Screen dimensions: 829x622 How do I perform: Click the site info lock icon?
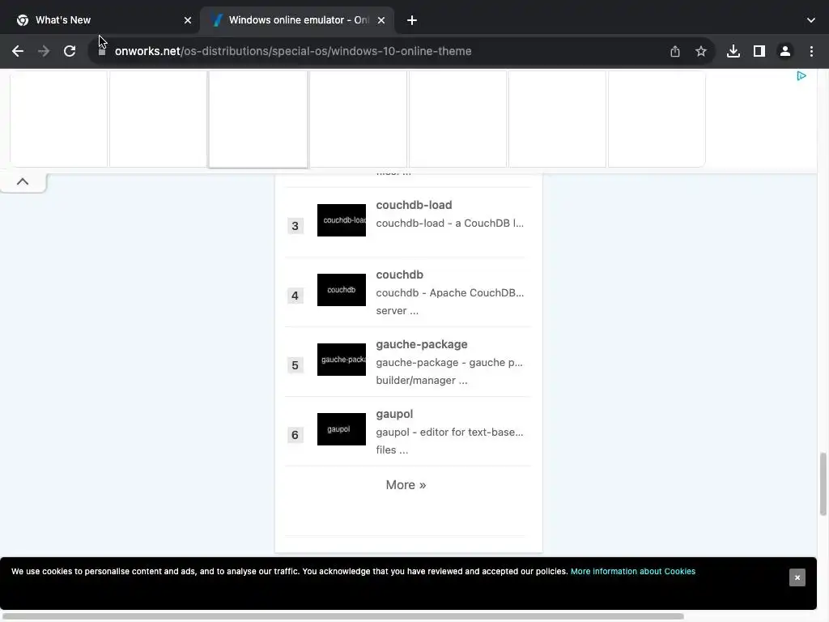(x=102, y=51)
